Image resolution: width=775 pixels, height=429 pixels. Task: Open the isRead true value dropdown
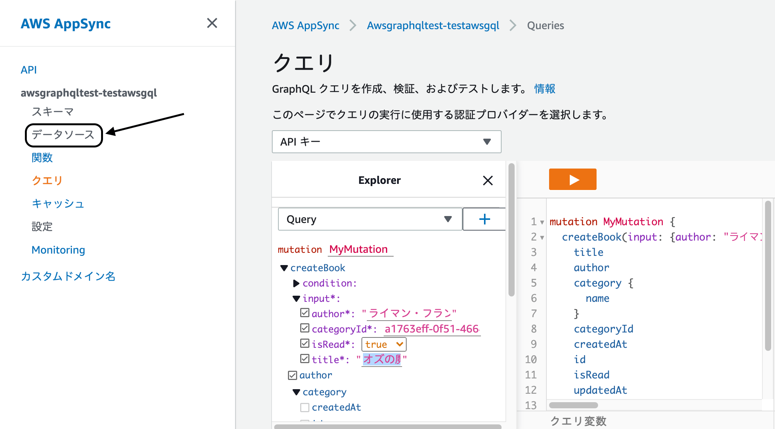click(384, 344)
